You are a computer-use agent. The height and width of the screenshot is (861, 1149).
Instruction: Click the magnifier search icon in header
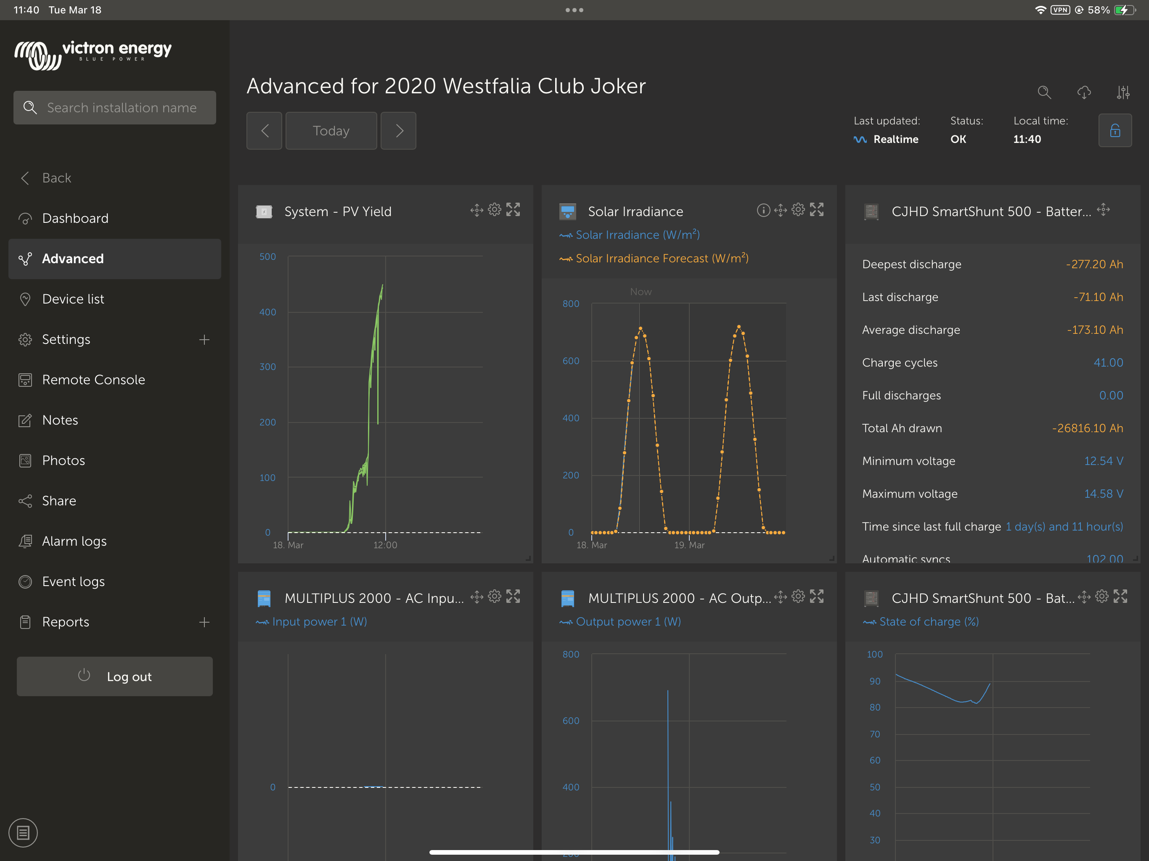tap(1044, 93)
